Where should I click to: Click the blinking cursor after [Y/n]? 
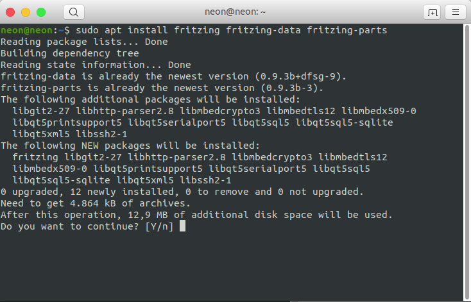click(x=183, y=226)
